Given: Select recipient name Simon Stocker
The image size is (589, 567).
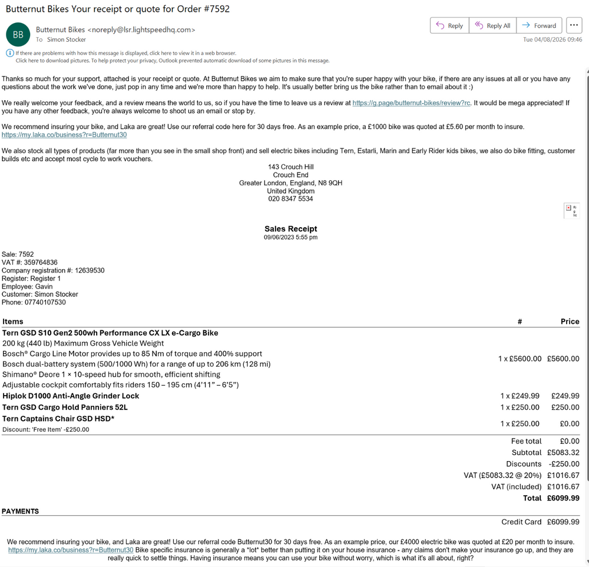Looking at the screenshot, I should coord(67,39).
